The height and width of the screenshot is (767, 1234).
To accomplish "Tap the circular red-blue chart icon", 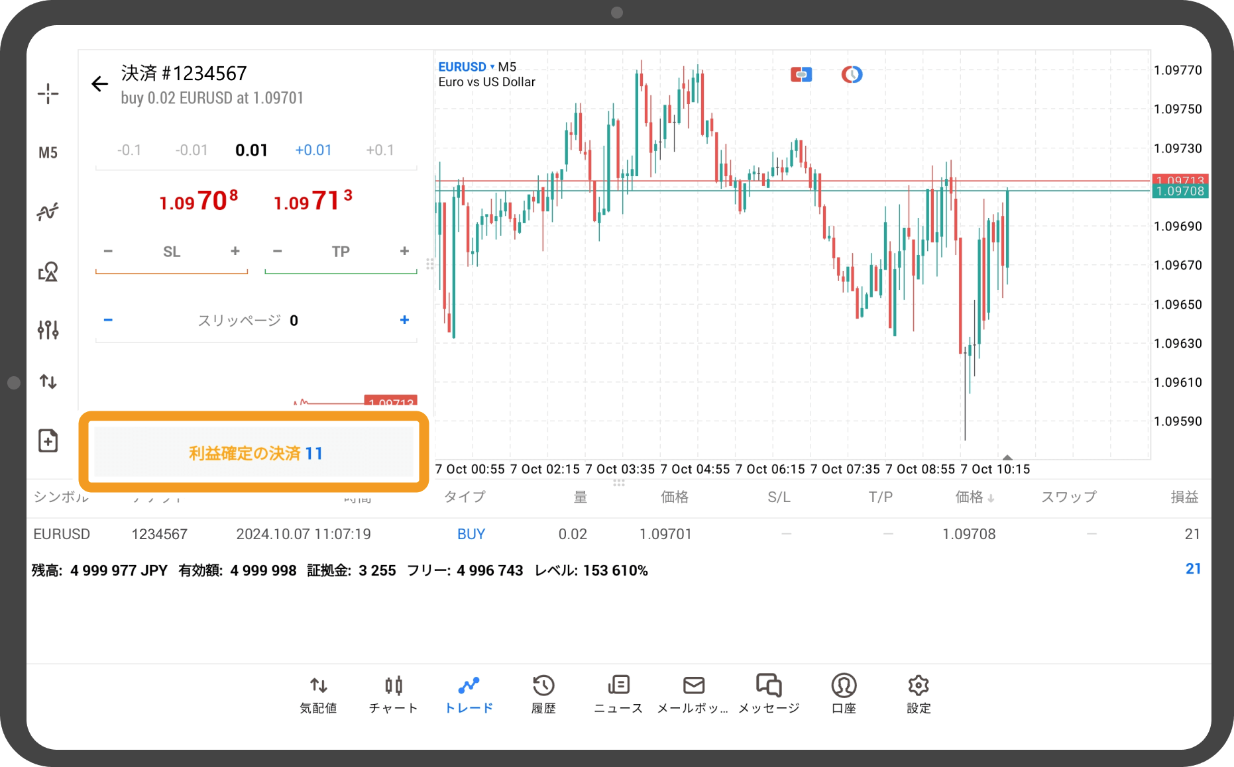I will (852, 74).
